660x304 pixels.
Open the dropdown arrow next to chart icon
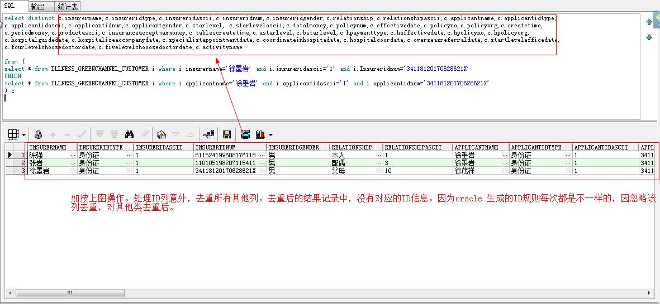[x=270, y=135]
